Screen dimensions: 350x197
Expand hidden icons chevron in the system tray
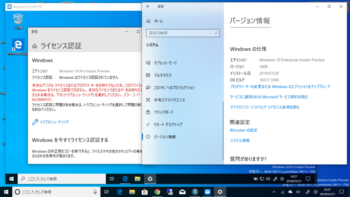click(274, 192)
